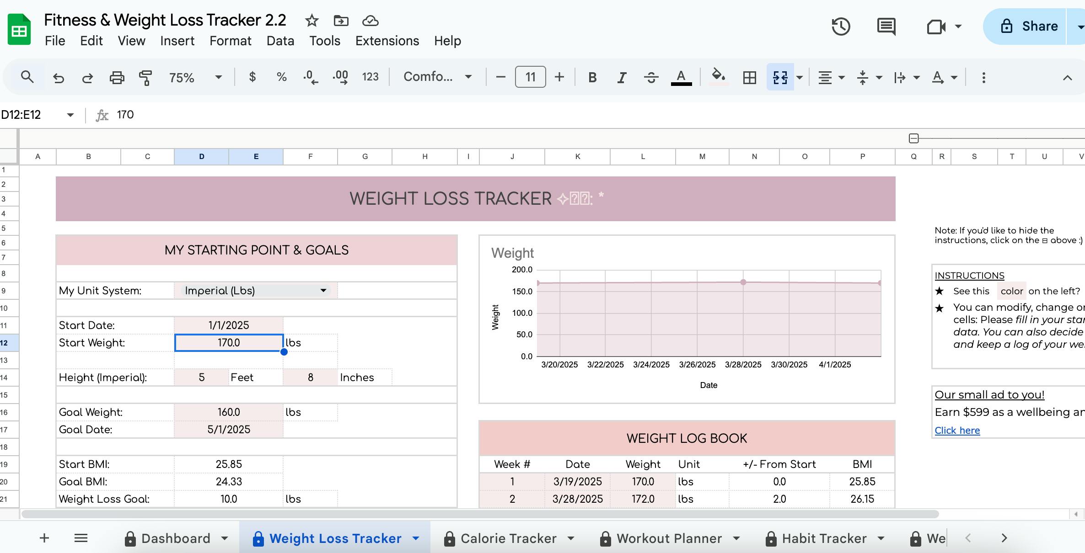This screenshot has height=553, width=1085.
Task: Open the Imperial (Lbs) unit dropdown
Action: tap(323, 291)
